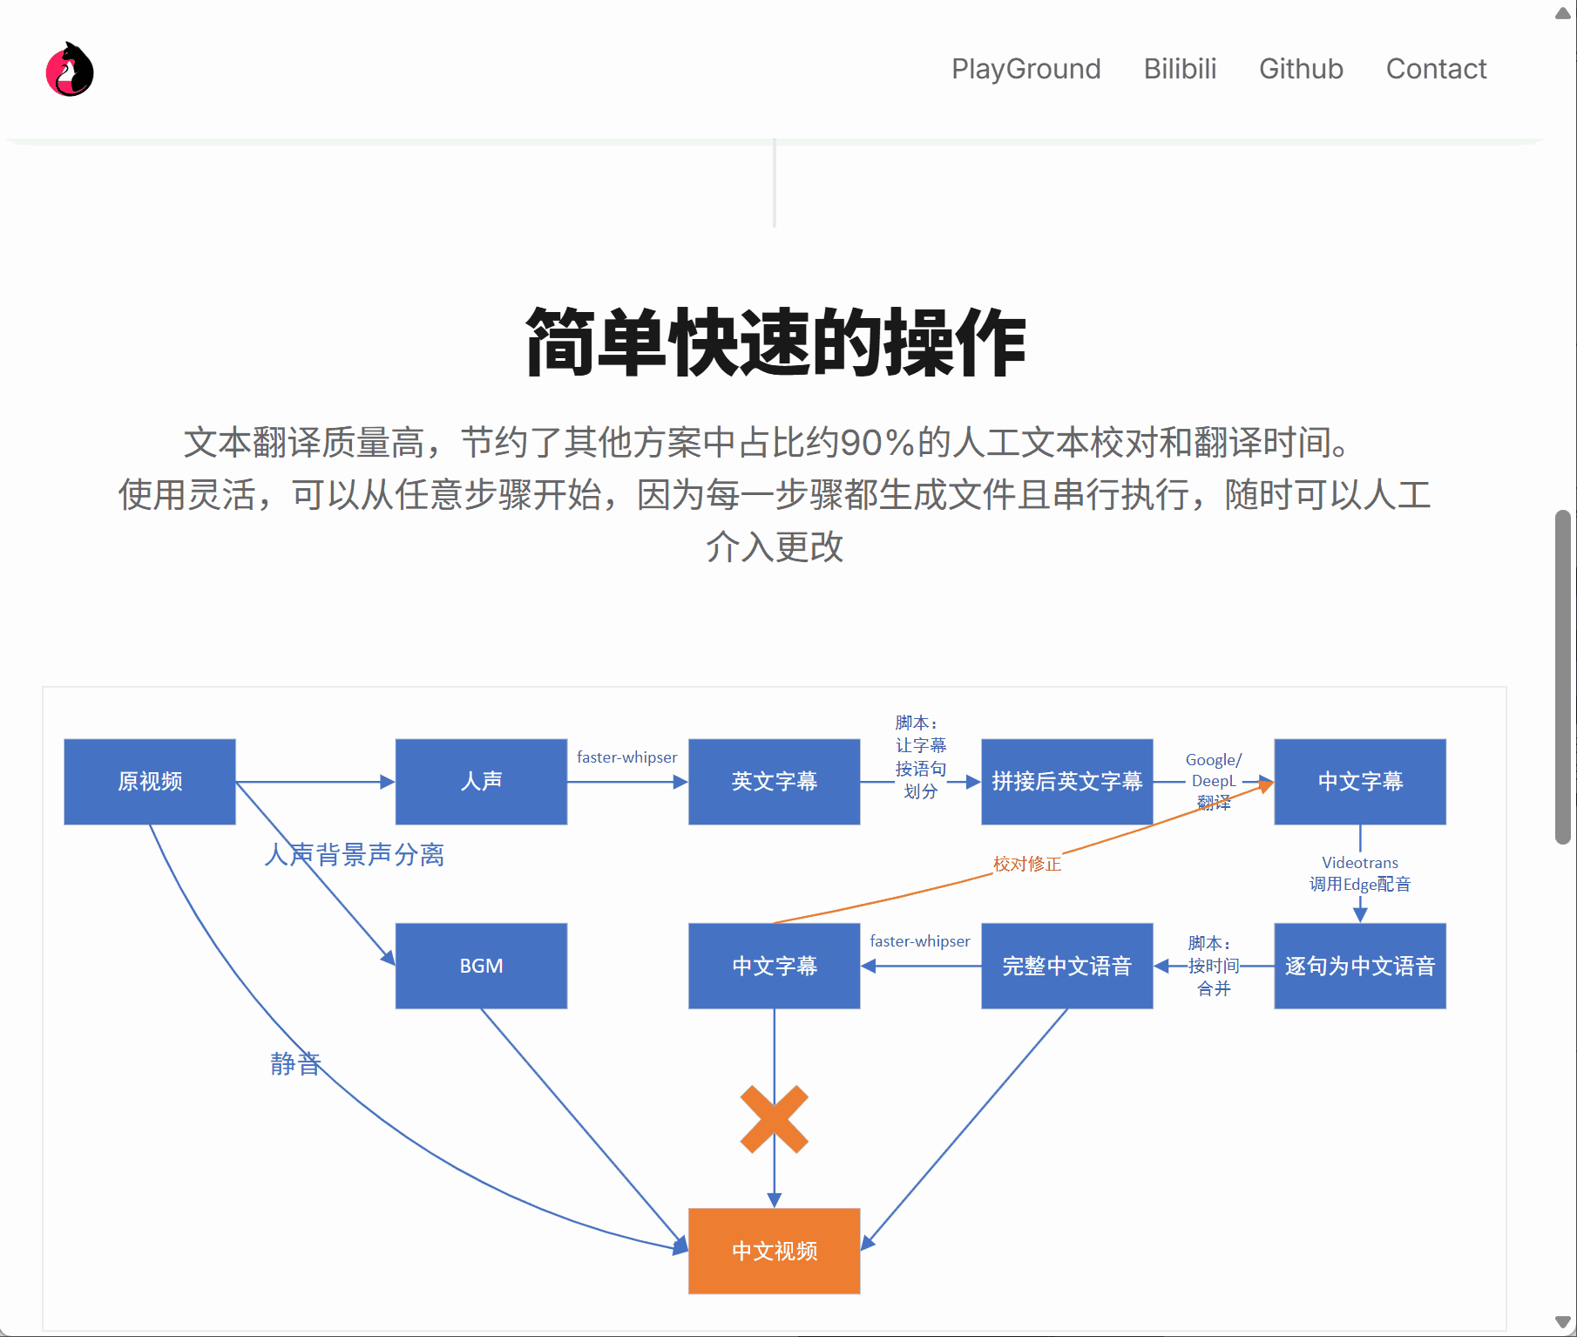Open the PlayGround nav link
Image resolution: width=1577 pixels, height=1337 pixels.
click(x=1025, y=69)
